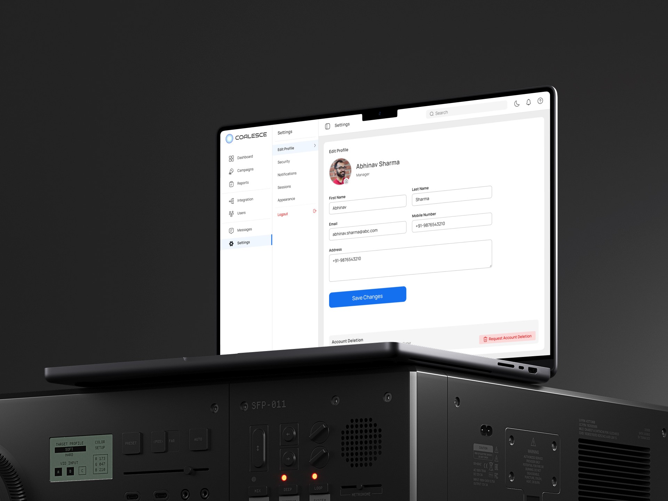Image resolution: width=668 pixels, height=501 pixels.
Task: Open the Sessions settings entry
Action: coord(284,187)
